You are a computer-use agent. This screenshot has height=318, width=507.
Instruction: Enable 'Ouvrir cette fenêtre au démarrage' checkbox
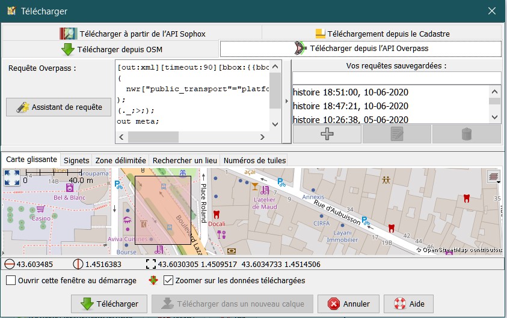pyautogui.click(x=11, y=280)
